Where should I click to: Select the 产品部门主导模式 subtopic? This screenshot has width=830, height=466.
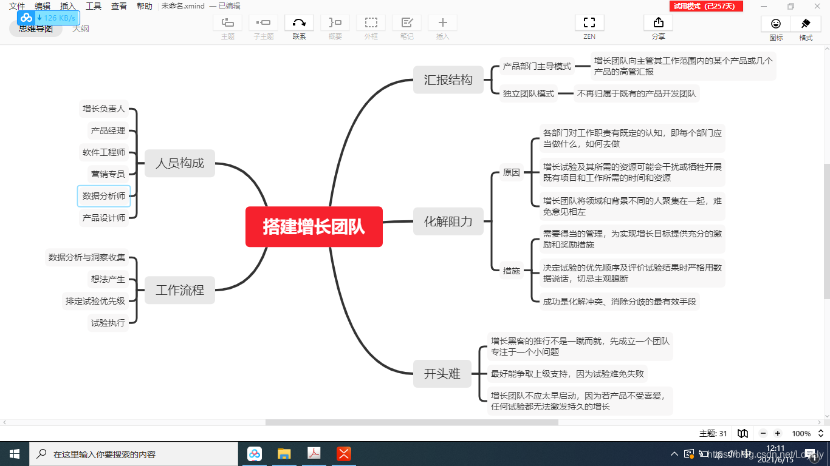point(537,67)
